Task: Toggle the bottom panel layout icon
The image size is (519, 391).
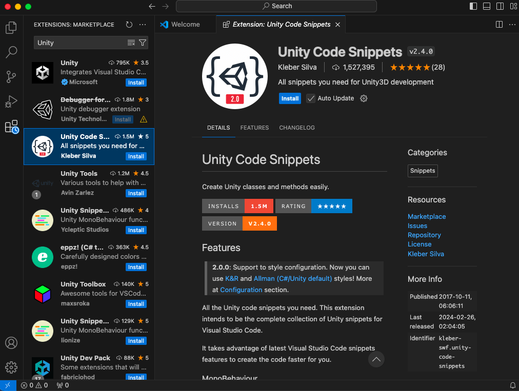Action: (487, 6)
